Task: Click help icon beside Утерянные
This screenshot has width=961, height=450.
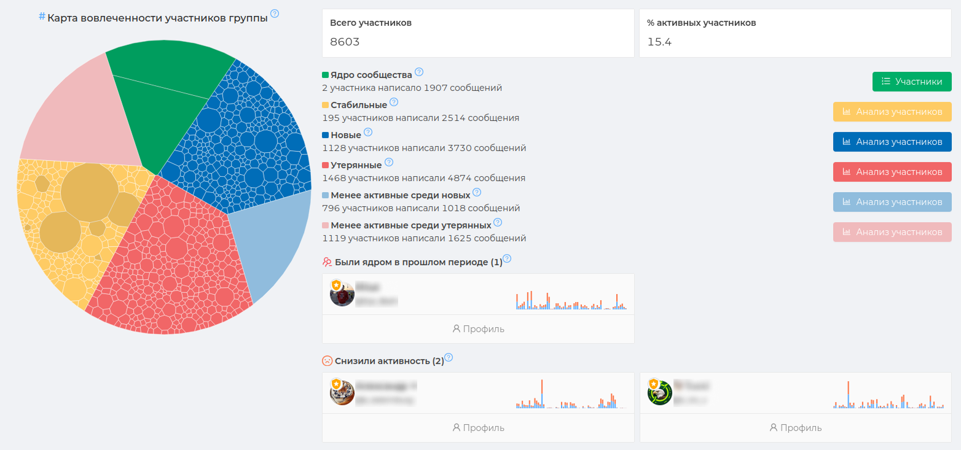Action: (389, 162)
